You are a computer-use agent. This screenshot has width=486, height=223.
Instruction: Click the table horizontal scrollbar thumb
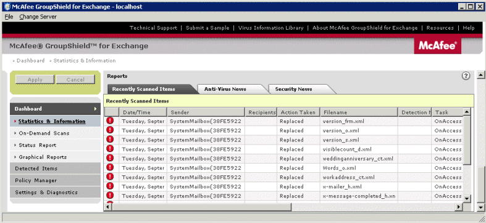pos(201,206)
